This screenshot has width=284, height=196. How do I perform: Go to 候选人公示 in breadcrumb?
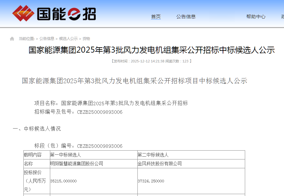tap(68, 39)
